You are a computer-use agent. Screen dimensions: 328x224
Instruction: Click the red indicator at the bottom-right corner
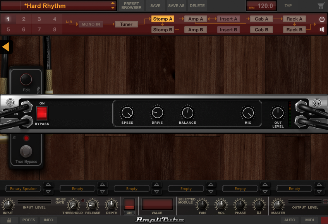click(x=325, y=220)
